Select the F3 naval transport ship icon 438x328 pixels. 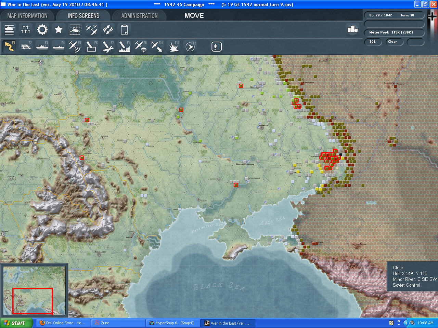(x=42, y=46)
